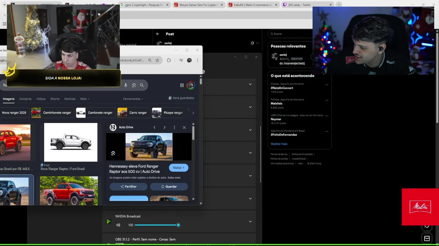Open Itens guardados saved items
Viewport: 439px width, 246px height.
[181, 98]
